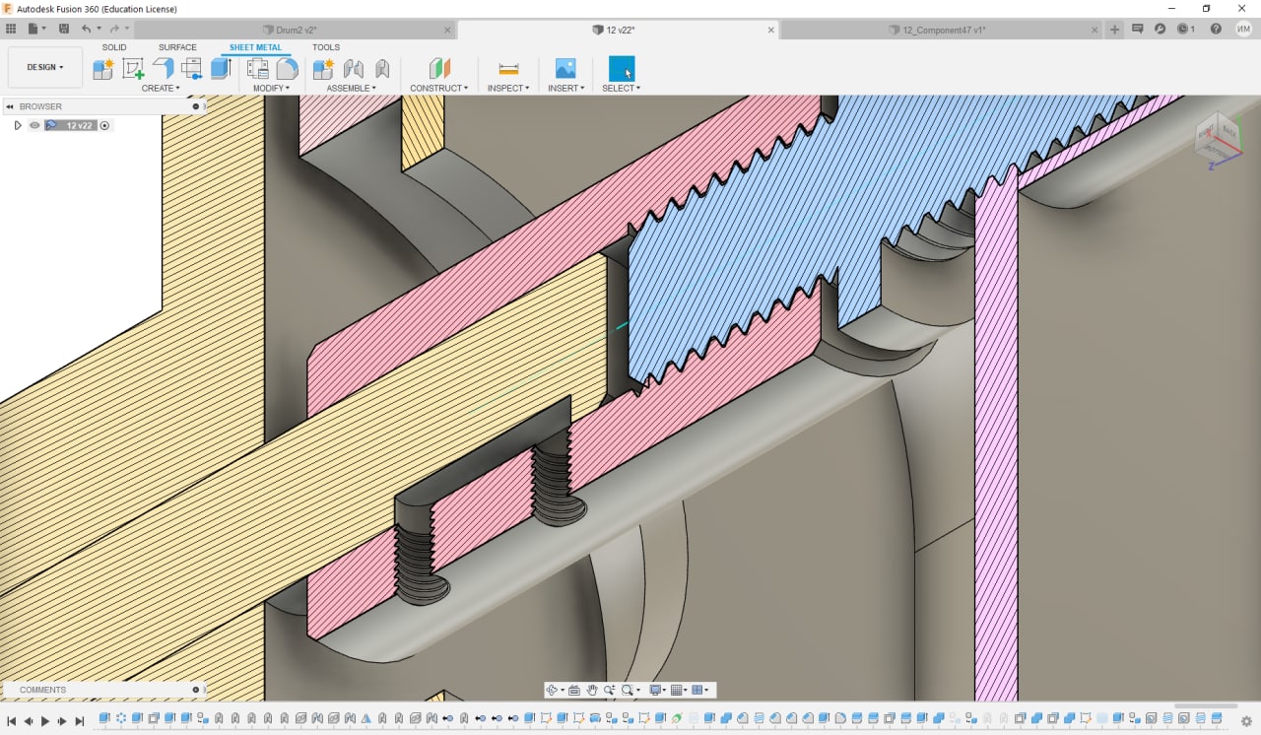Click the Create Sketch tool icon

tap(132, 68)
